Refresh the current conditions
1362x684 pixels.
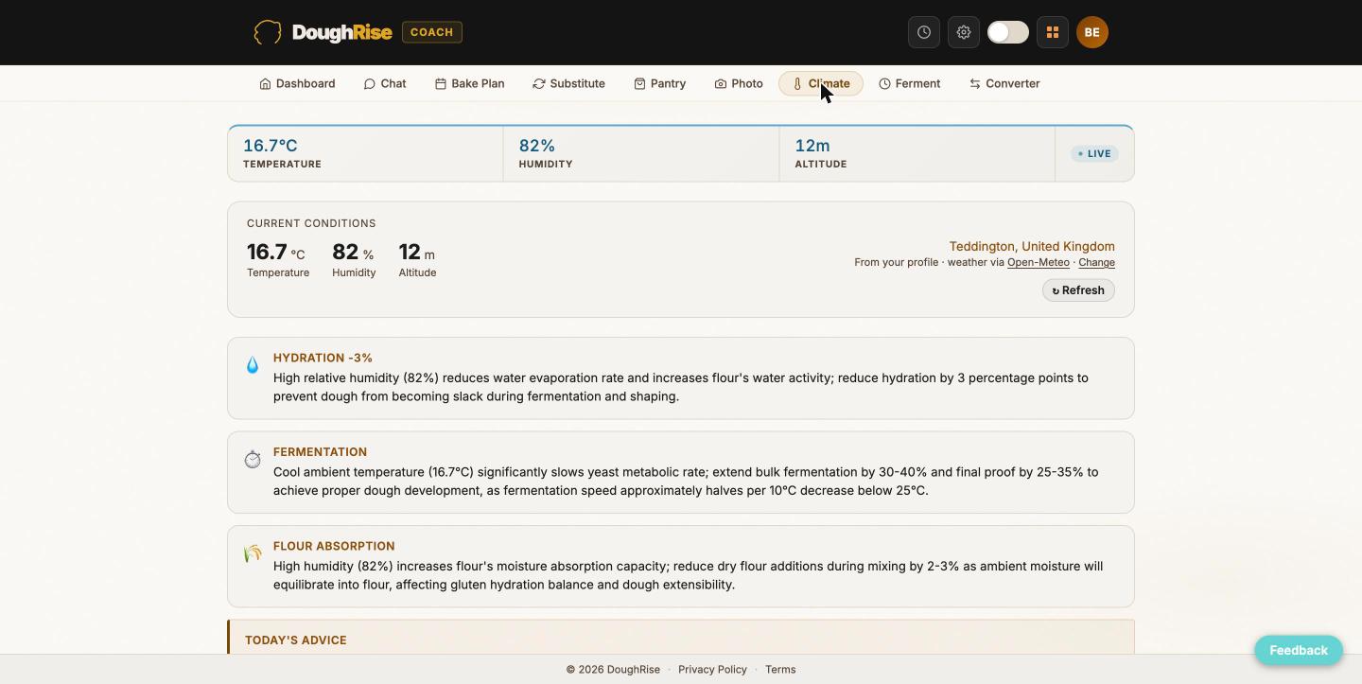click(1078, 290)
